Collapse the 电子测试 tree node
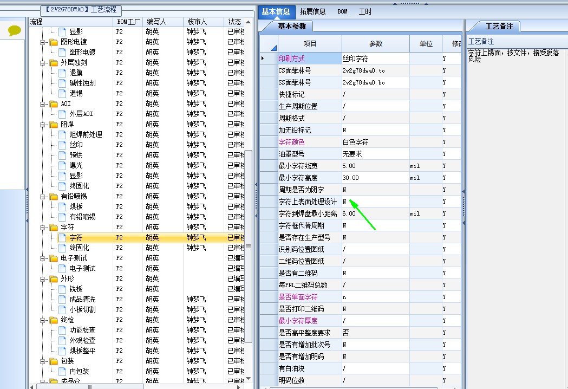Screen dimensions: 568x389 (43, 258)
